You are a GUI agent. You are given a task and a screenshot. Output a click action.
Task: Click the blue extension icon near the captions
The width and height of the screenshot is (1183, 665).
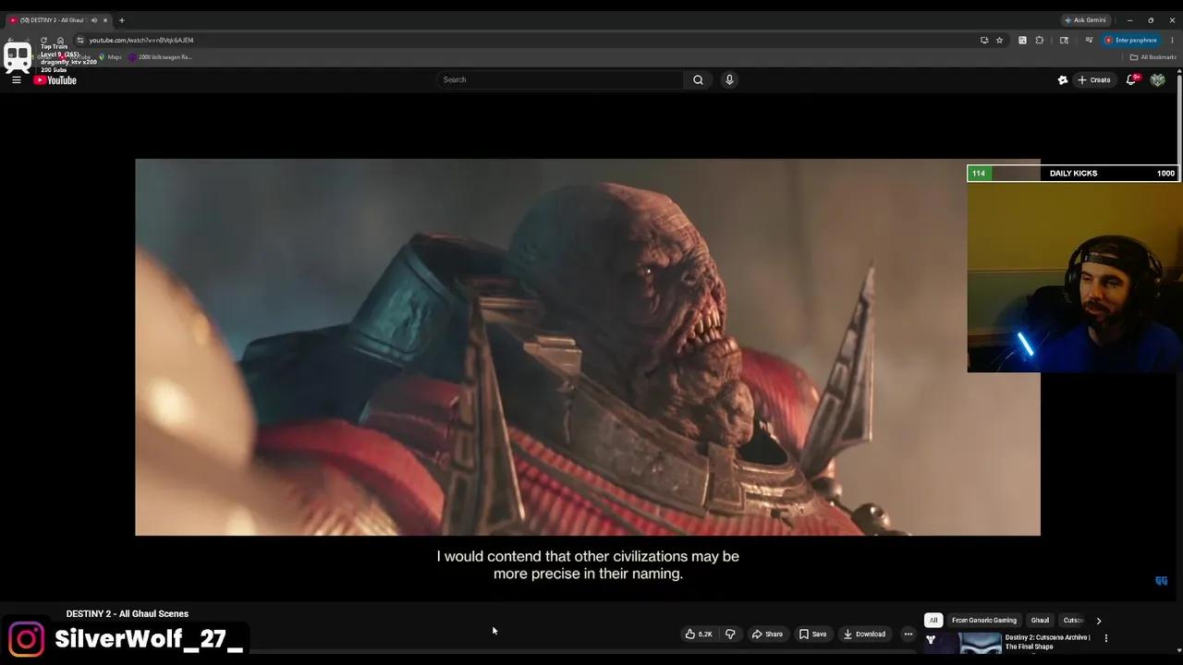[x=1162, y=581]
